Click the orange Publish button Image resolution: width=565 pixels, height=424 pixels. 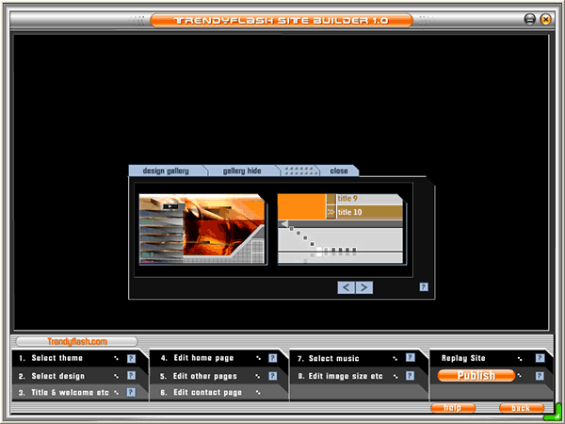(x=476, y=375)
